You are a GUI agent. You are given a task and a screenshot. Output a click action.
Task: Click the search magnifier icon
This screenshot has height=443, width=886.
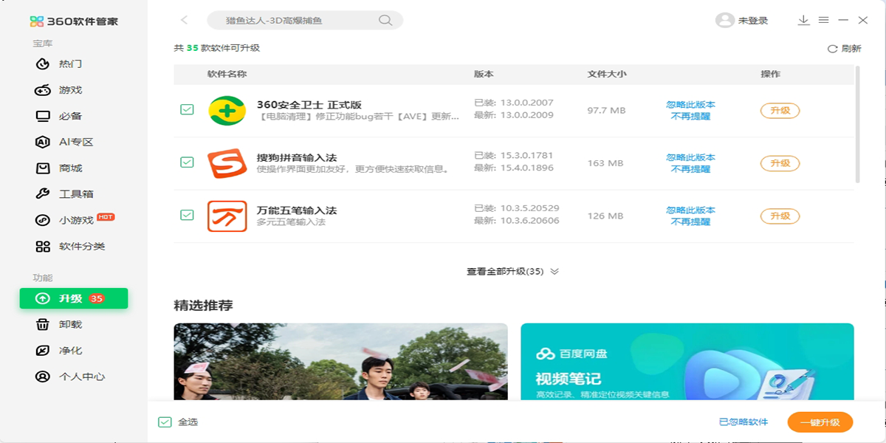pyautogui.click(x=385, y=21)
